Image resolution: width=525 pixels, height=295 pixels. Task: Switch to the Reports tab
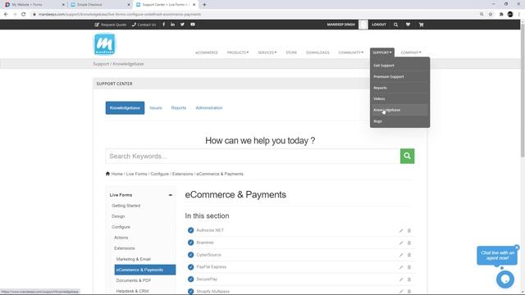pos(179,107)
